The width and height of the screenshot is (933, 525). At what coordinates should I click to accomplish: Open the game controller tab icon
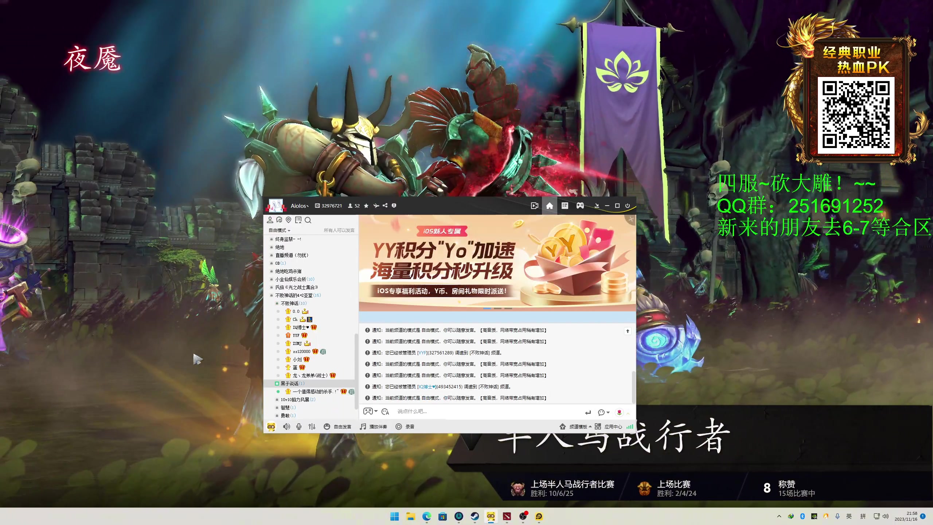point(580,206)
